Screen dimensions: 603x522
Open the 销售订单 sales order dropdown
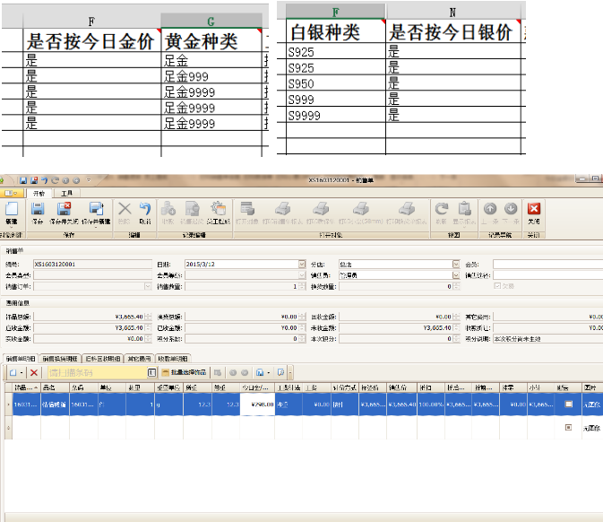[x=148, y=286]
